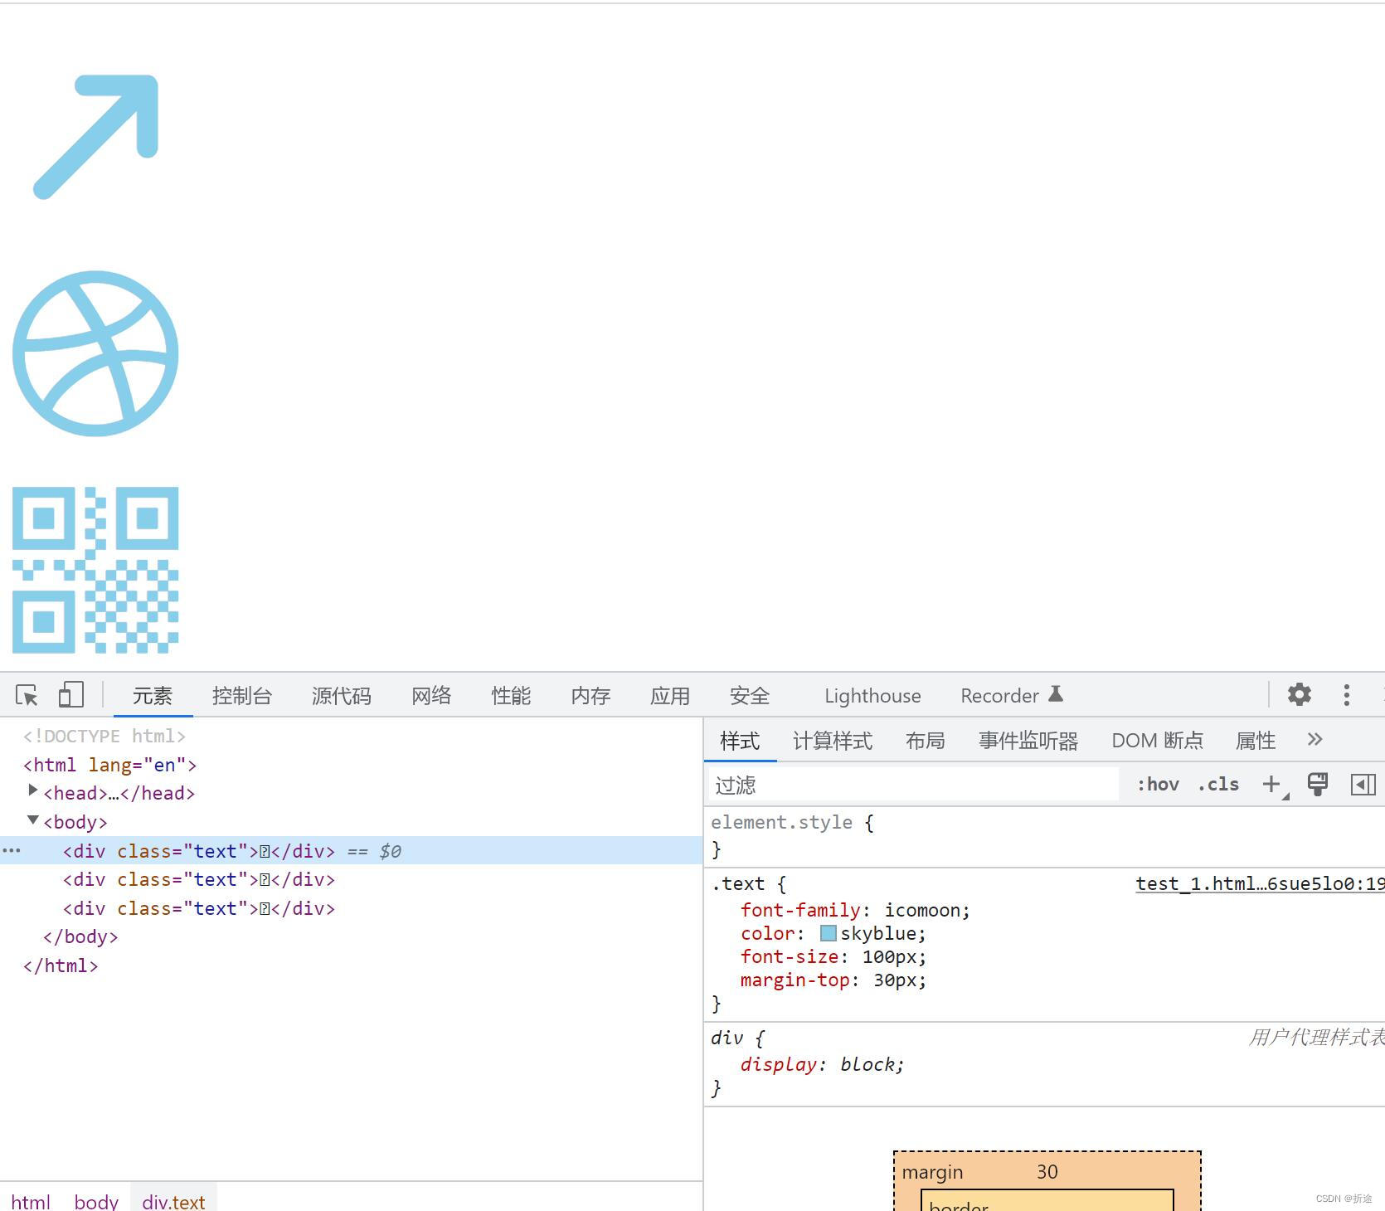Image resolution: width=1385 pixels, height=1211 pixels.
Task: Collapse the body element node
Action: pos(33,820)
